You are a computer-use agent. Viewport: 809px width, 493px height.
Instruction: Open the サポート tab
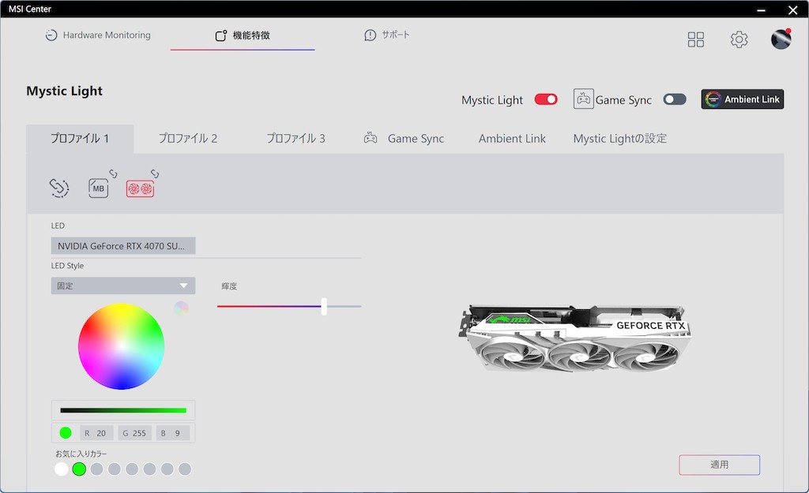click(387, 35)
